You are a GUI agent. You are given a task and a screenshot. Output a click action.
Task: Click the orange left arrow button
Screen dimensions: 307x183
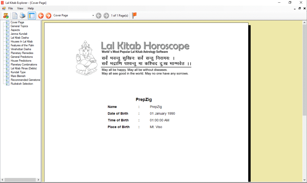pyautogui.click(x=41, y=16)
